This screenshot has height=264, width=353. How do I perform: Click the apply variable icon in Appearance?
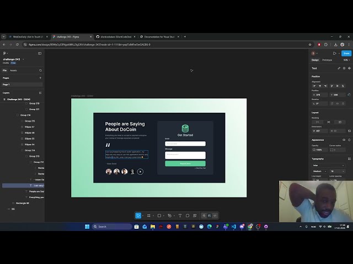(349, 140)
